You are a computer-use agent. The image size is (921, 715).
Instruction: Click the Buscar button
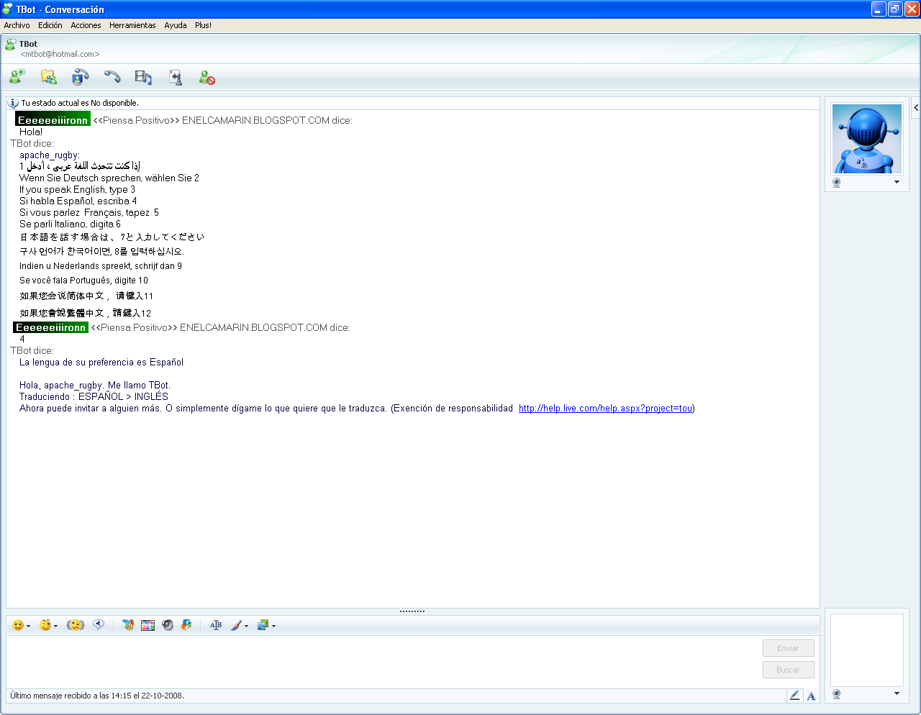click(x=788, y=670)
